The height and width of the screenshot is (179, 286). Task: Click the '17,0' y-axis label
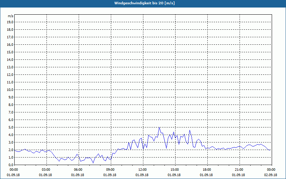tap(10, 37)
